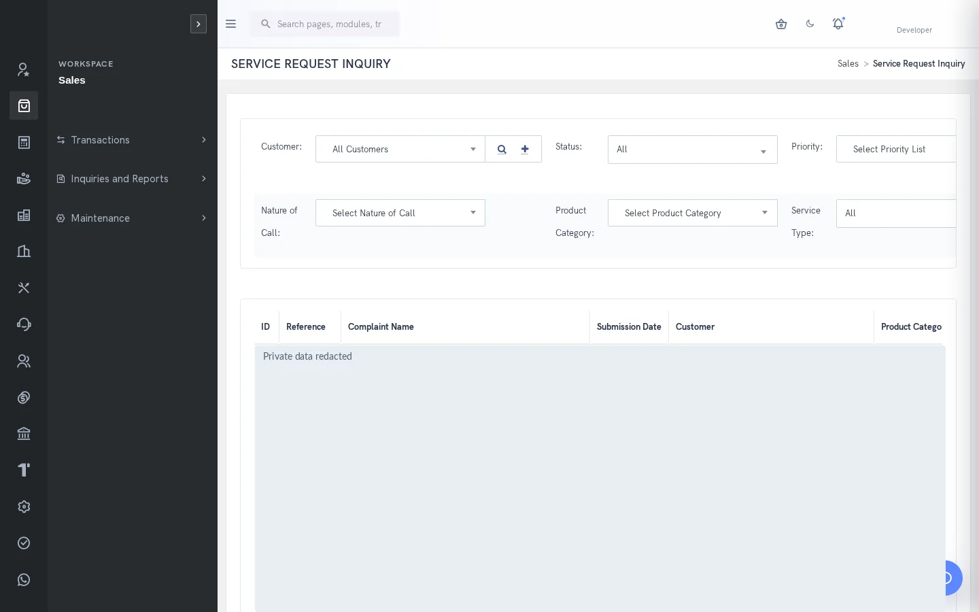
Task: Sort by the ID column header
Action: coord(265,327)
